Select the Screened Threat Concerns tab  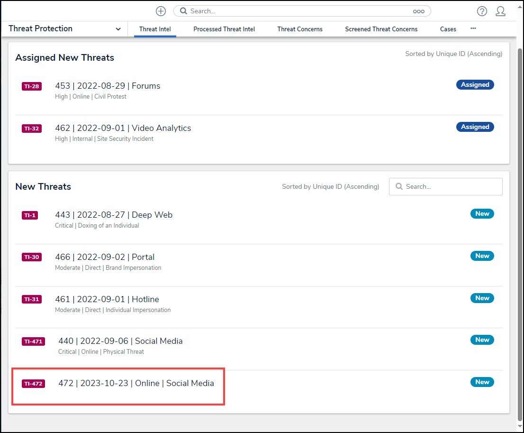point(381,29)
